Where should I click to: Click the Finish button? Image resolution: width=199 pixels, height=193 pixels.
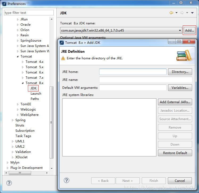point(154,181)
